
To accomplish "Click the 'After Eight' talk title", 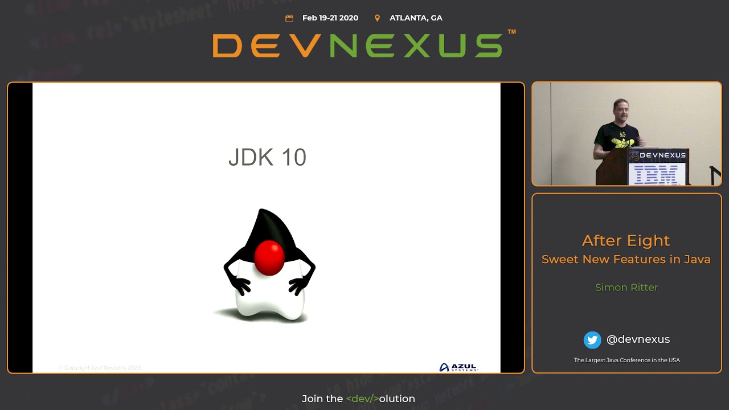I will click(626, 241).
